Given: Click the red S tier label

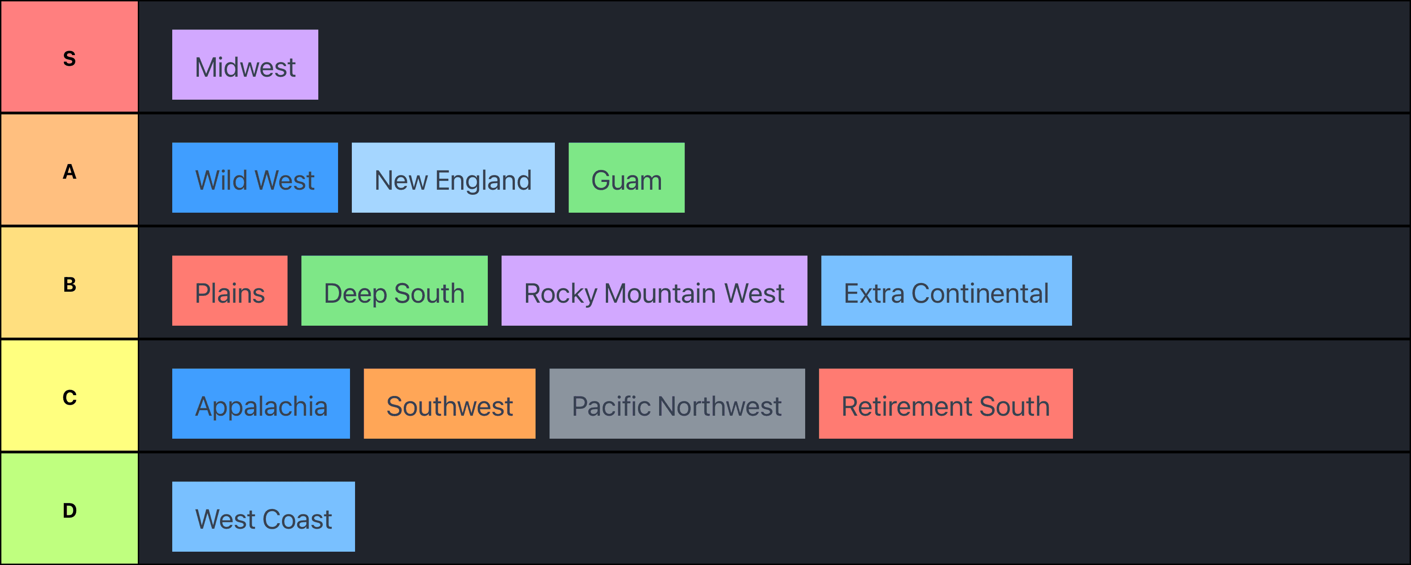Looking at the screenshot, I should tap(69, 57).
